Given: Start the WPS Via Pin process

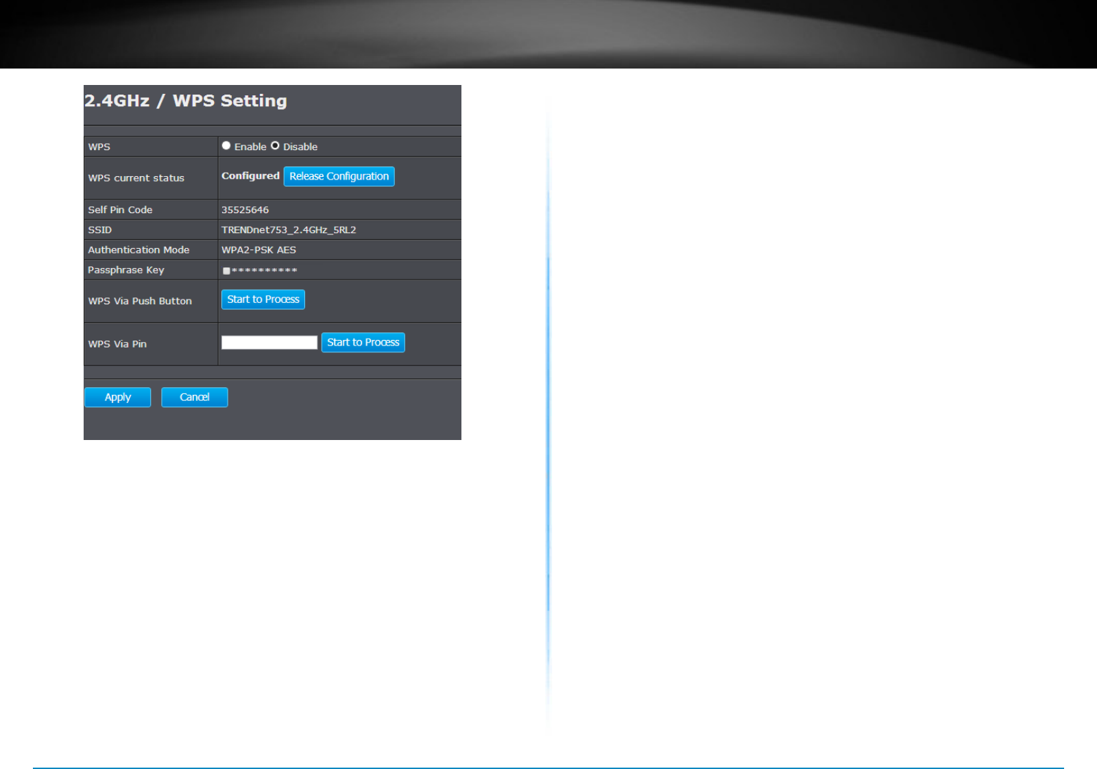Looking at the screenshot, I should click(x=363, y=343).
